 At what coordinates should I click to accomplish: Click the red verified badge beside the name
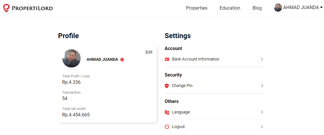point(122,60)
